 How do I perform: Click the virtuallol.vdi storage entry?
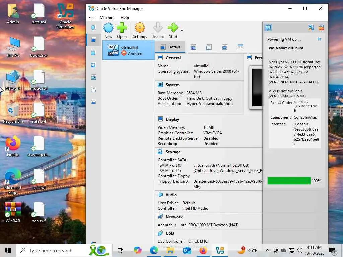(221, 165)
